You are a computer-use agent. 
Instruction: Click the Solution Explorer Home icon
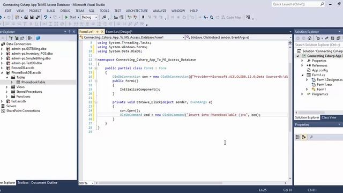310,38
